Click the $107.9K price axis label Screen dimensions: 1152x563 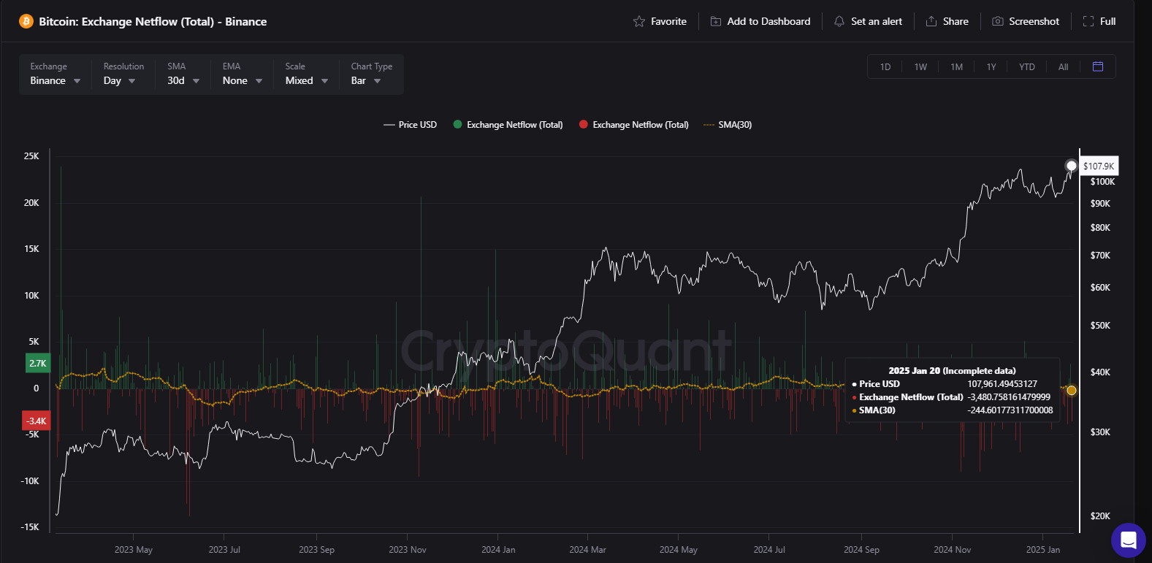point(1099,166)
